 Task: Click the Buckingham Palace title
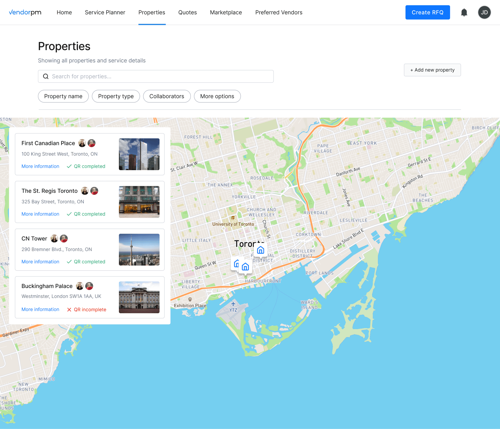(x=47, y=286)
